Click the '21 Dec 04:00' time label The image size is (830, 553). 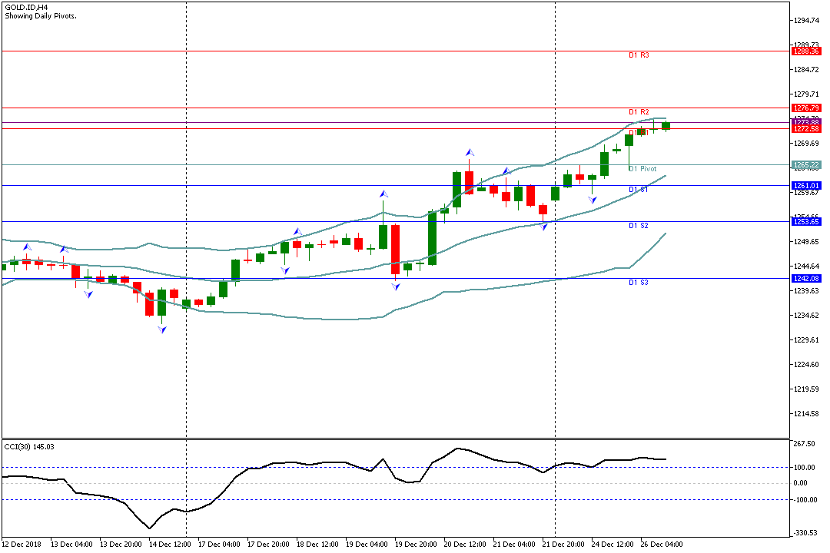point(514,545)
